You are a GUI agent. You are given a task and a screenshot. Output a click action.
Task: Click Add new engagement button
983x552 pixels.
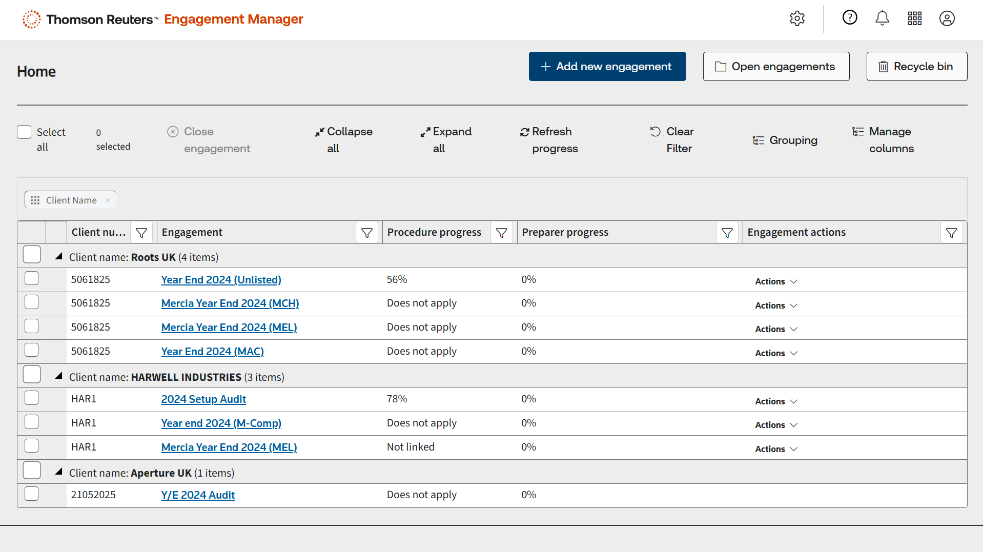tap(607, 66)
